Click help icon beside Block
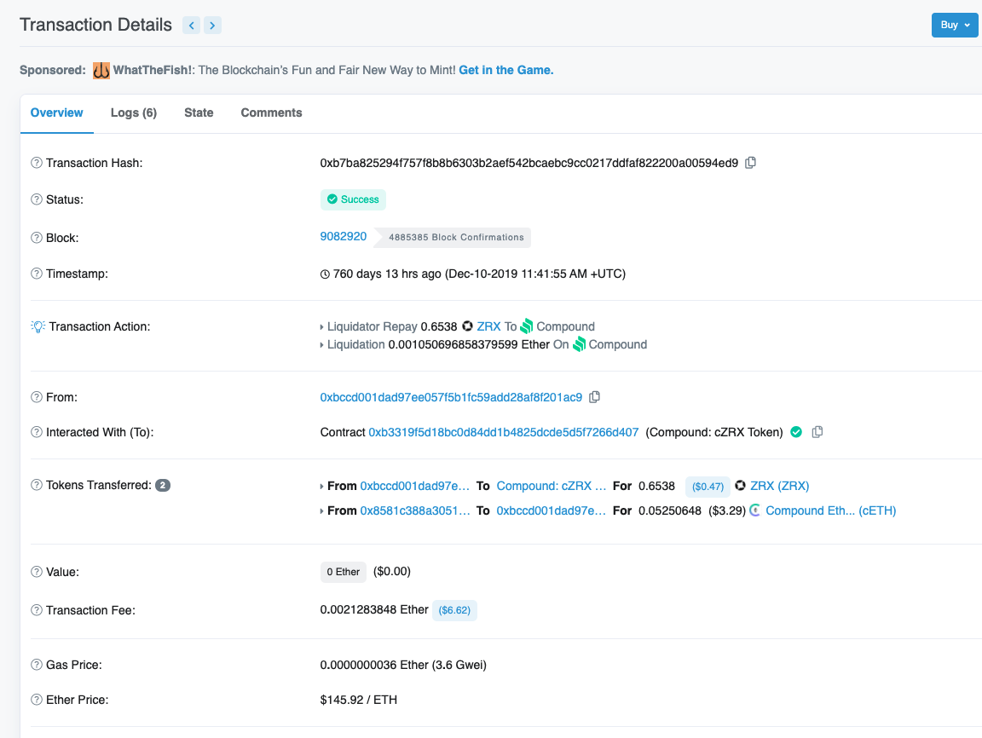 [x=37, y=238]
